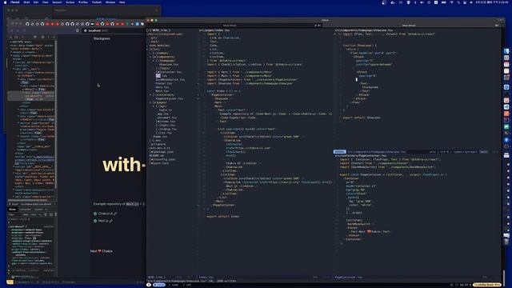This screenshot has height=288, width=512.
Task: Click the heart icon in page footer
Action: [x=99, y=251]
